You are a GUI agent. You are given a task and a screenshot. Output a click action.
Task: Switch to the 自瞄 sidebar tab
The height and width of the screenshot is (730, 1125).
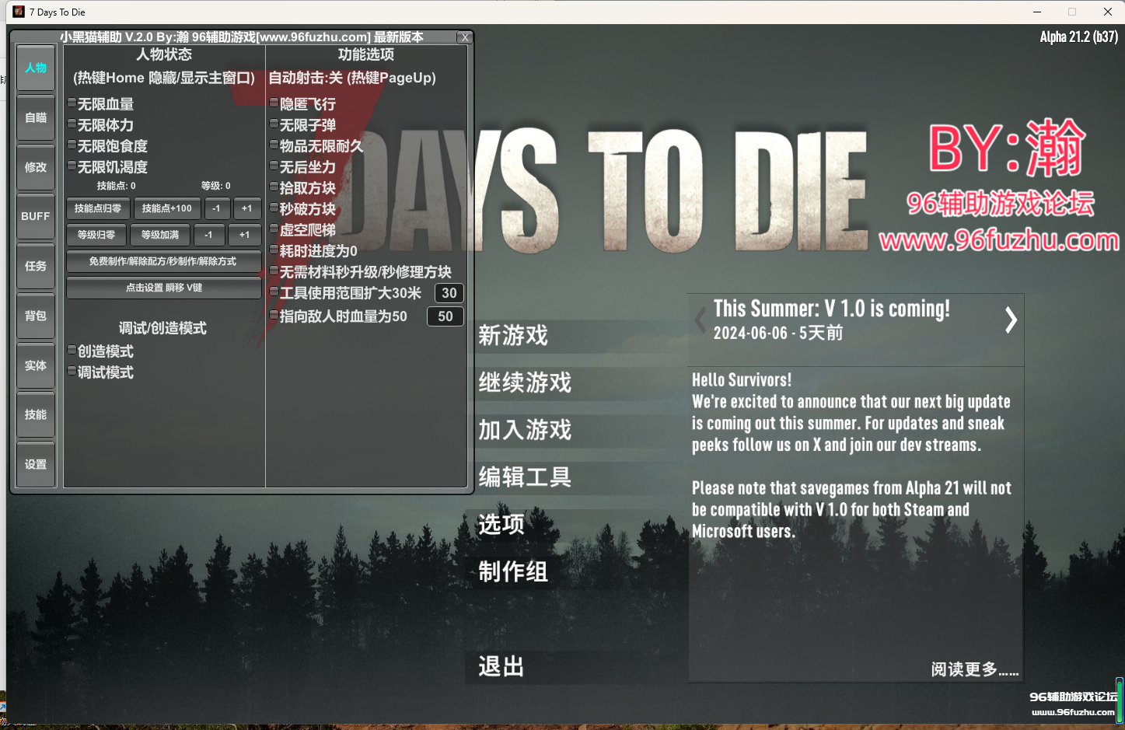[x=36, y=117]
